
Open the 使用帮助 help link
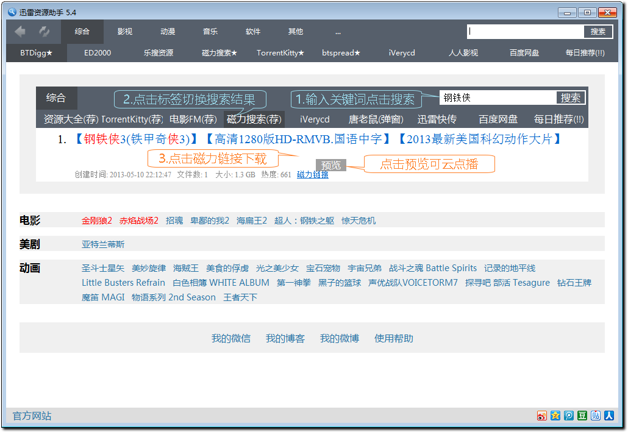pyautogui.click(x=394, y=339)
